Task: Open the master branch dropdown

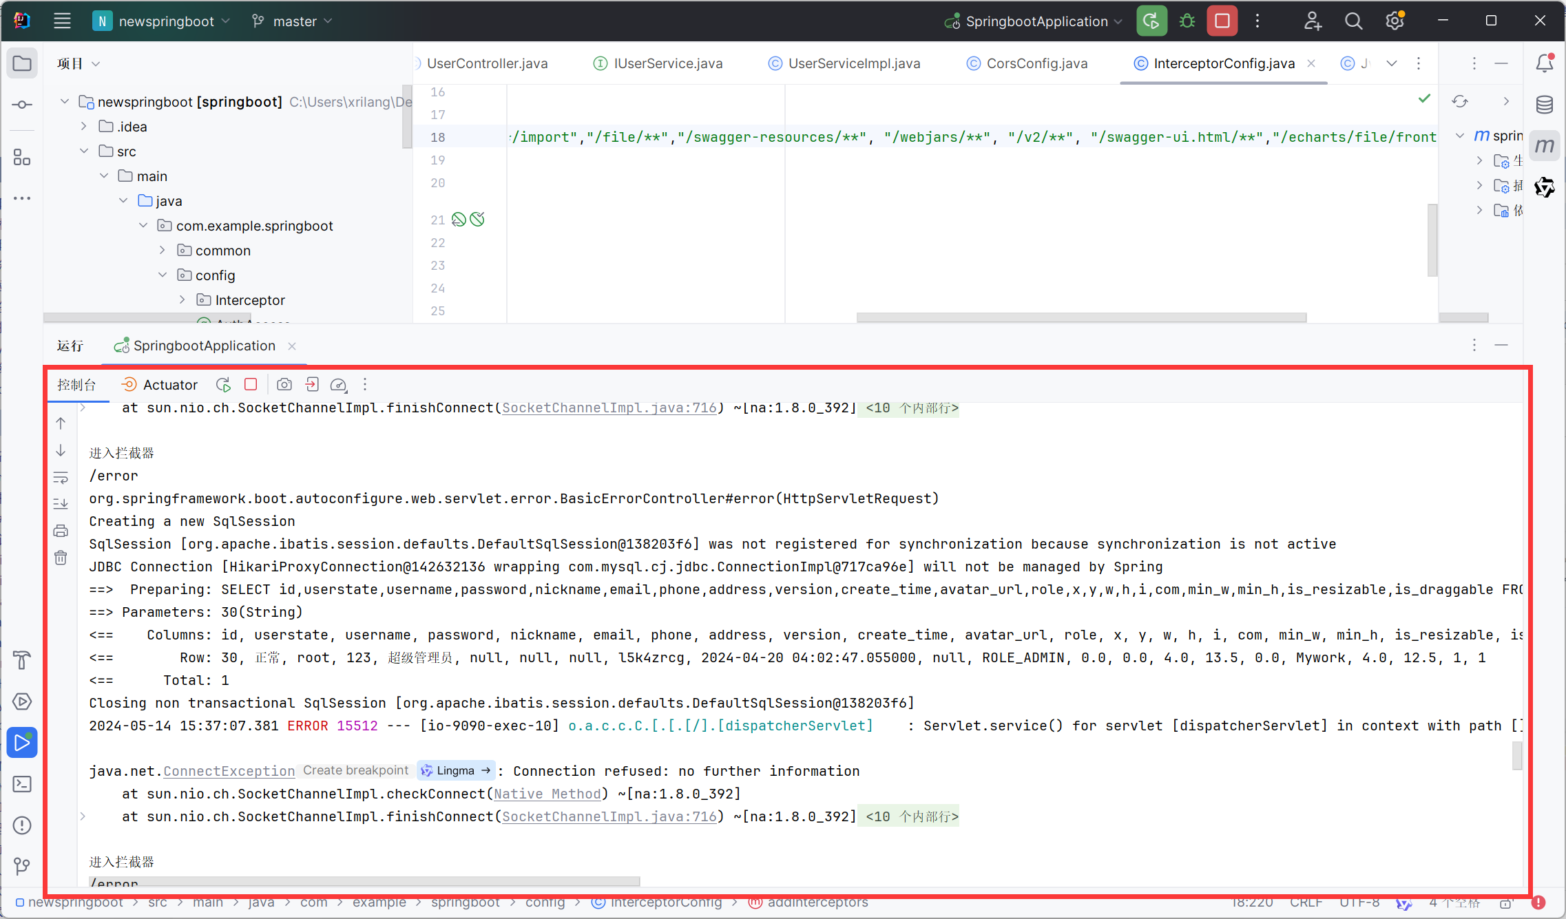Action: click(292, 21)
